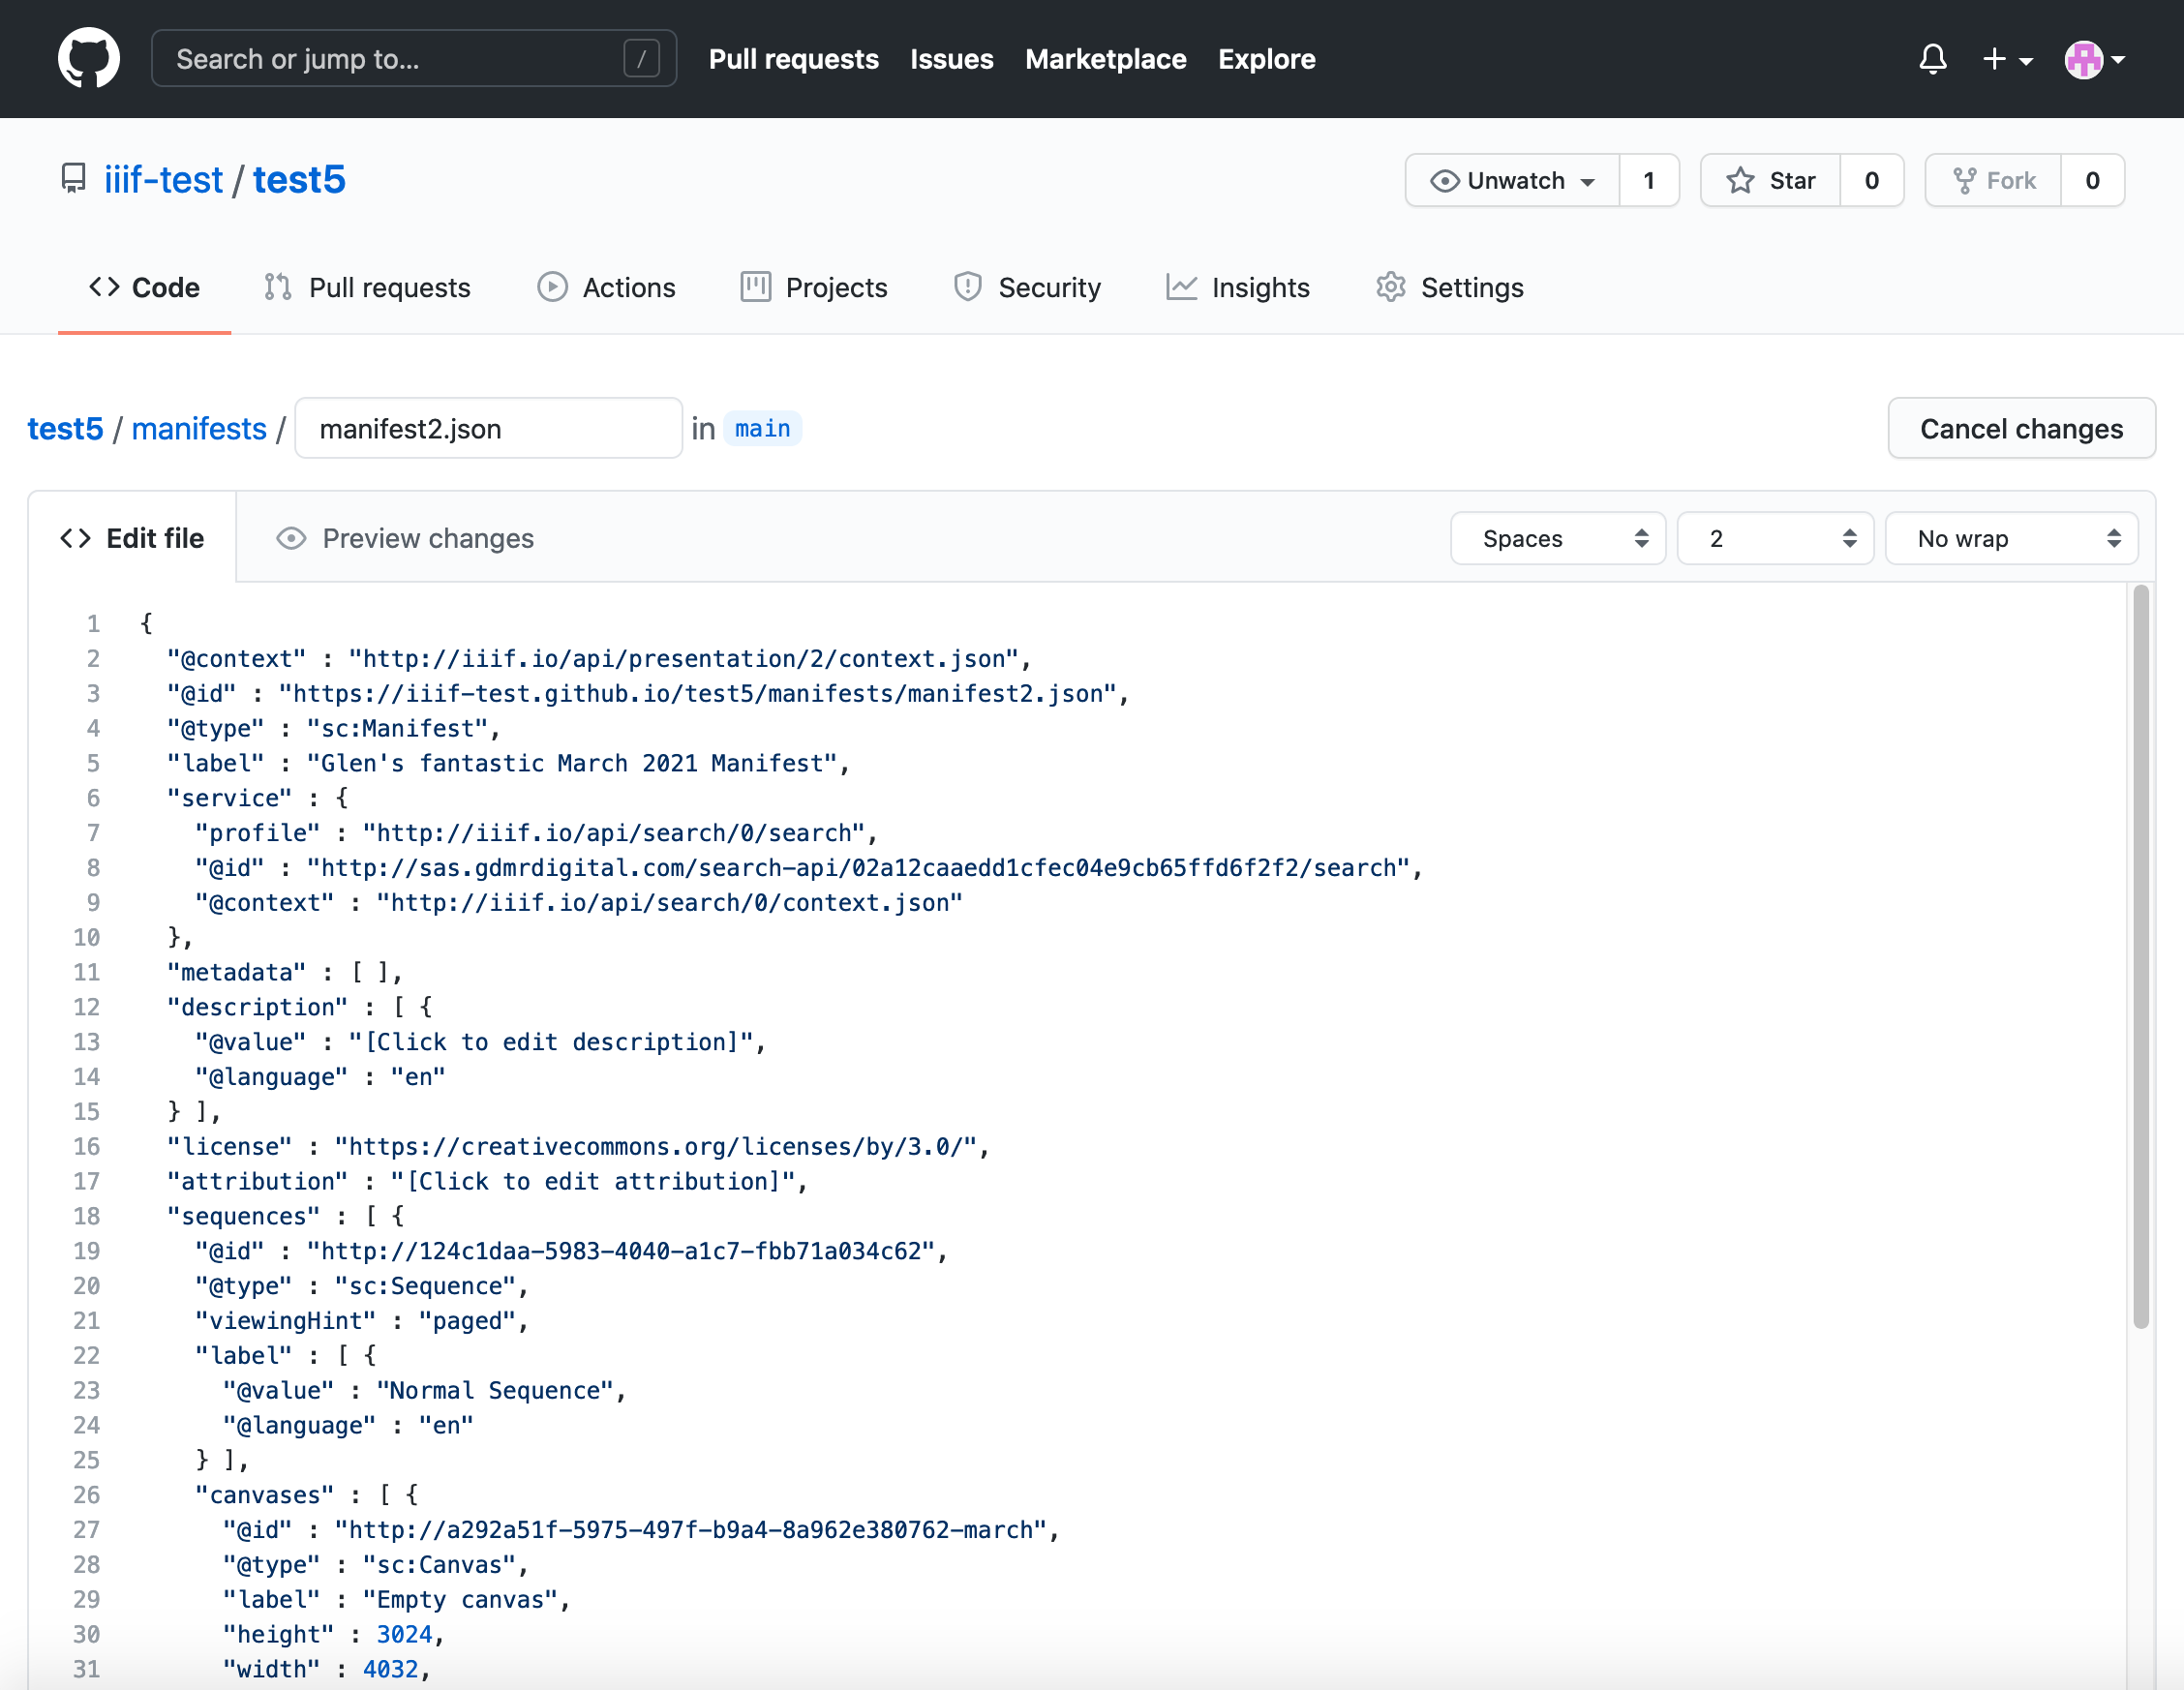Viewport: 2184px width, 1690px height.
Task: Click the Projects board icon
Action: [756, 287]
